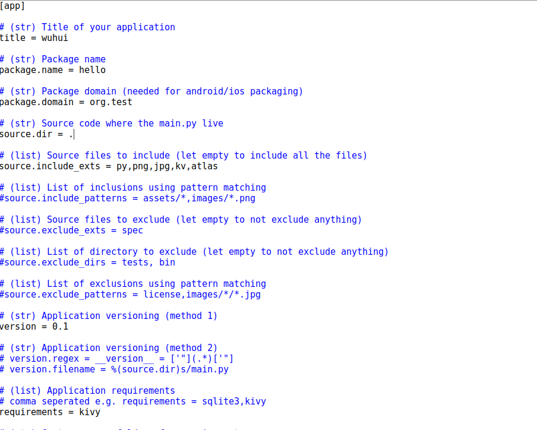Click the commented source.exclude_exts = spec line

[71, 230]
